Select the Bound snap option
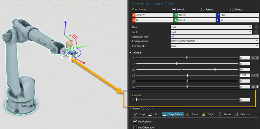 [224, 114]
